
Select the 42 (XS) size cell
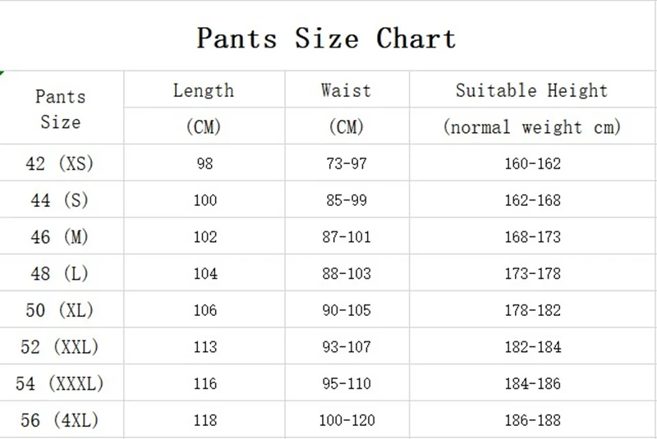tap(61, 163)
